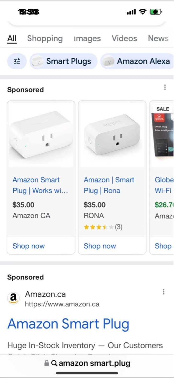Tap the magnifier icon in address bar
The height and width of the screenshot is (378, 174).
coord(54,363)
